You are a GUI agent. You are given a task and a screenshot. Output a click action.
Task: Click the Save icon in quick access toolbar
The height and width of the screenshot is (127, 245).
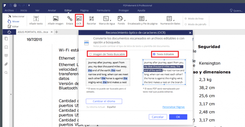coord(11,5)
